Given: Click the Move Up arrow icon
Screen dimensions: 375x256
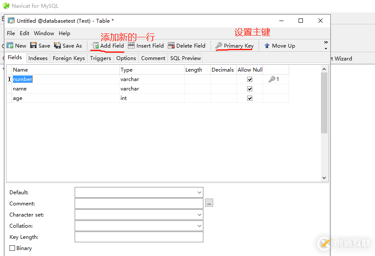Looking at the screenshot, I should 267,45.
